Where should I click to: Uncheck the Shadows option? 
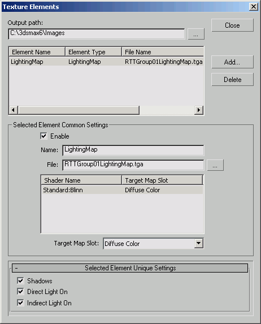[20, 281]
